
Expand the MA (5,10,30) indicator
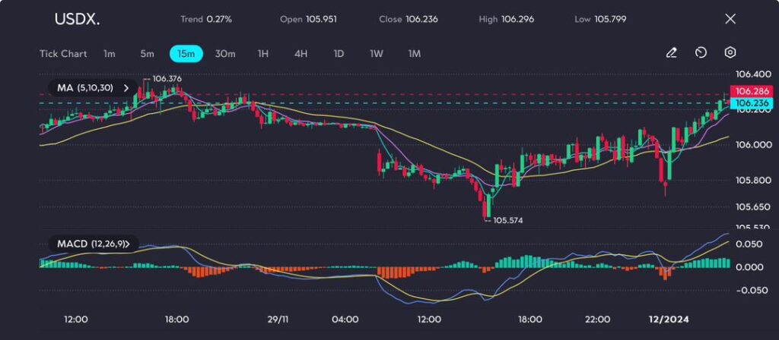[126, 88]
